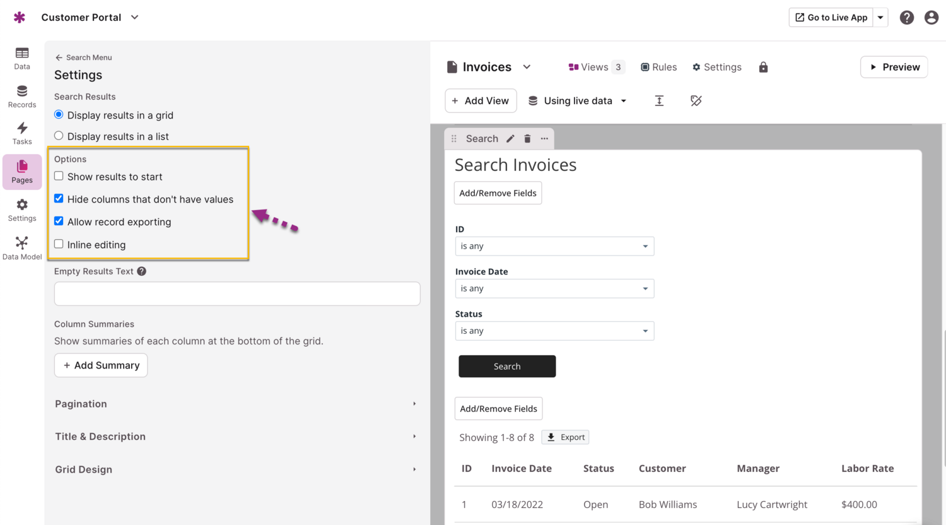Open the Using live data dropdown

coord(577,101)
